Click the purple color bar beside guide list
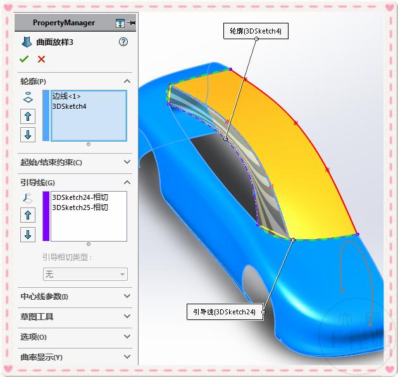 click(x=46, y=216)
